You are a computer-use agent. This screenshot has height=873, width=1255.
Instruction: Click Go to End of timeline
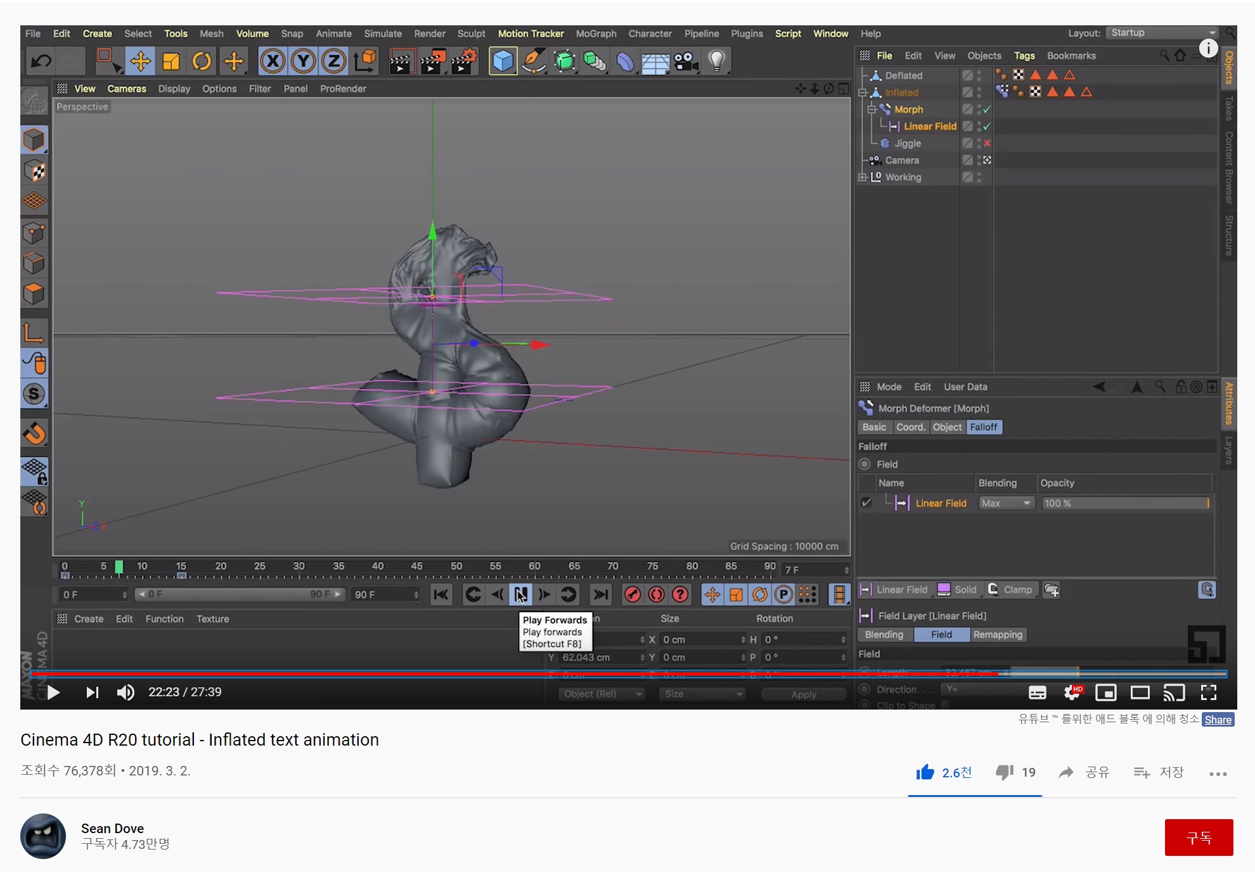601,594
